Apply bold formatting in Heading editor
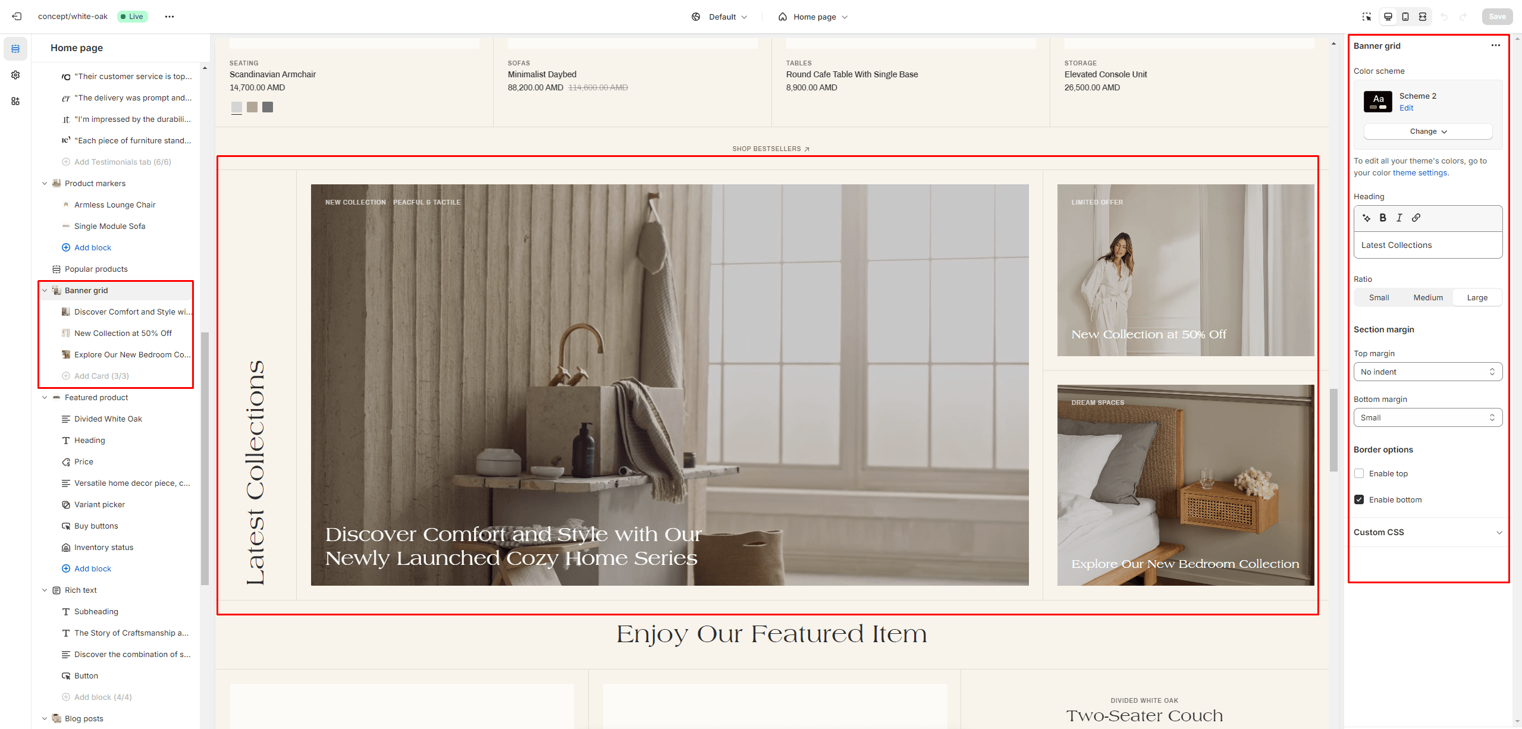The width and height of the screenshot is (1522, 729). [x=1383, y=218]
